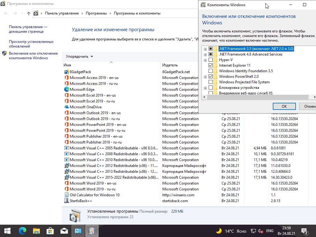Click the chevron after Панель управления breadcrumb
This screenshot has height=237, width=316.
tap(82, 13)
